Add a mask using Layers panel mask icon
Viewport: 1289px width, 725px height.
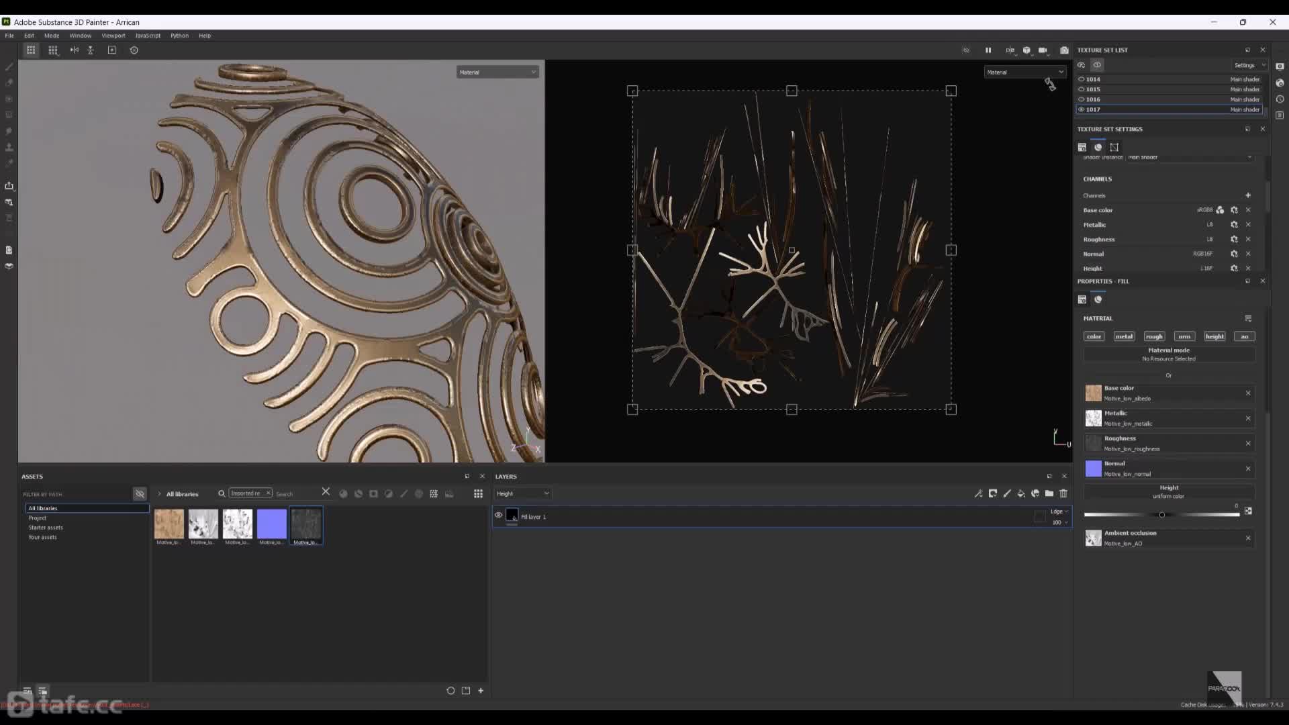(993, 493)
